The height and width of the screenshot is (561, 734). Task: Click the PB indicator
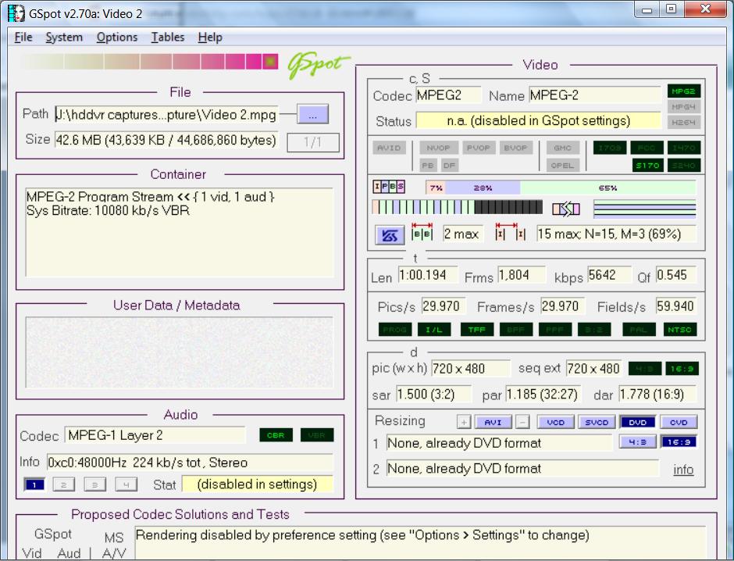(428, 166)
